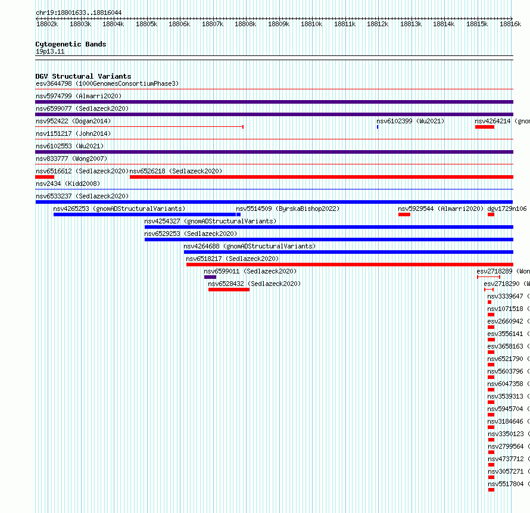Viewport: 530px width, 513px height.
Task: Click nsv4254327 (gnomADStructuralVariants) label
Action: (210, 221)
